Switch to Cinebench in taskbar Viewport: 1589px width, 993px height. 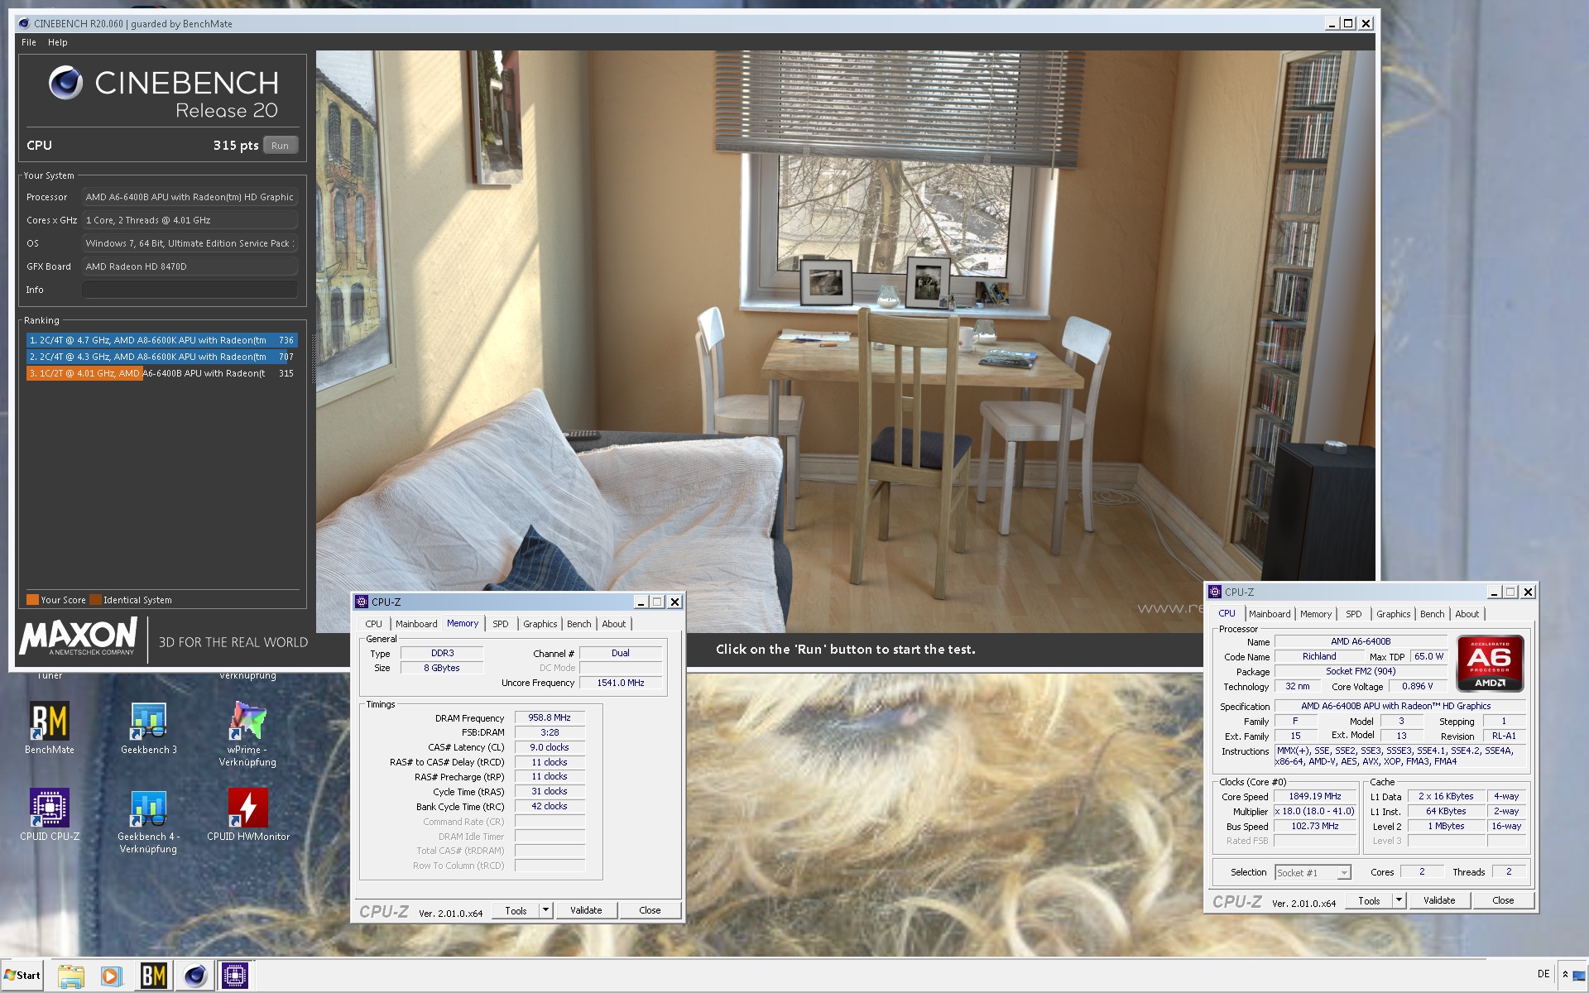coord(194,976)
